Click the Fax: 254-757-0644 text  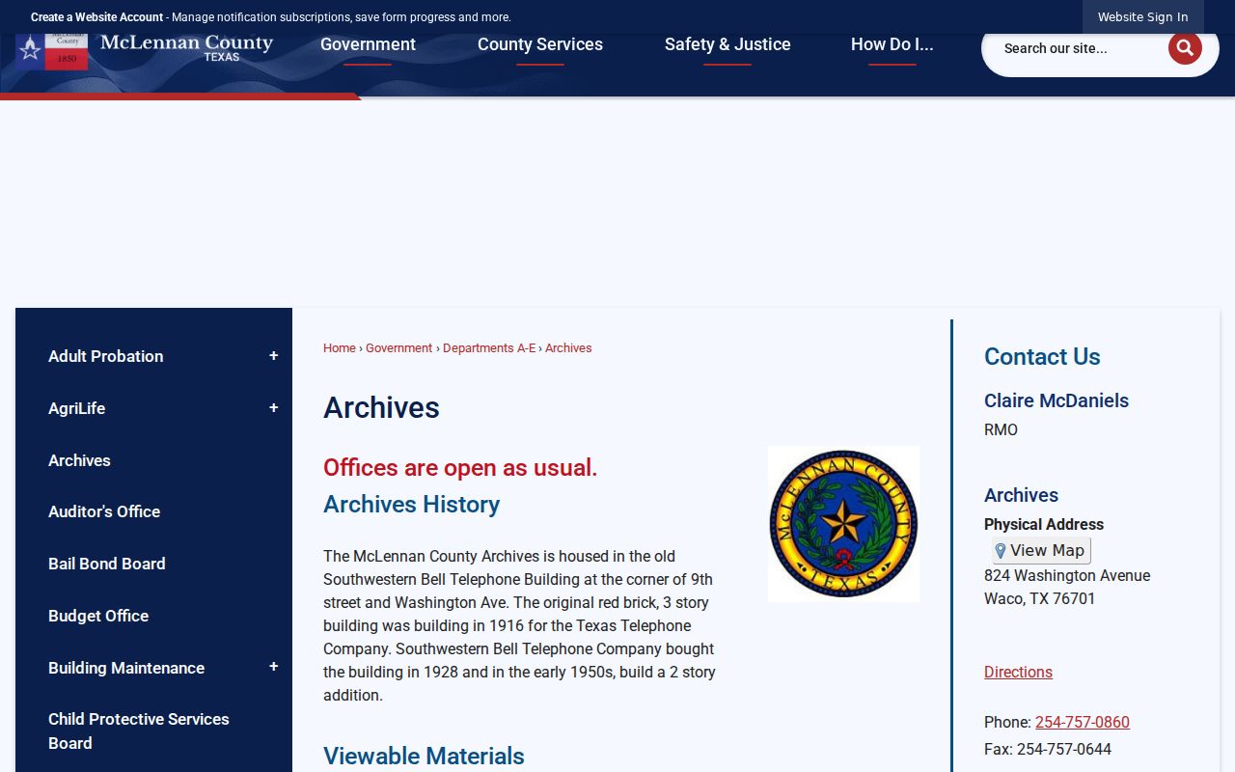(1048, 749)
